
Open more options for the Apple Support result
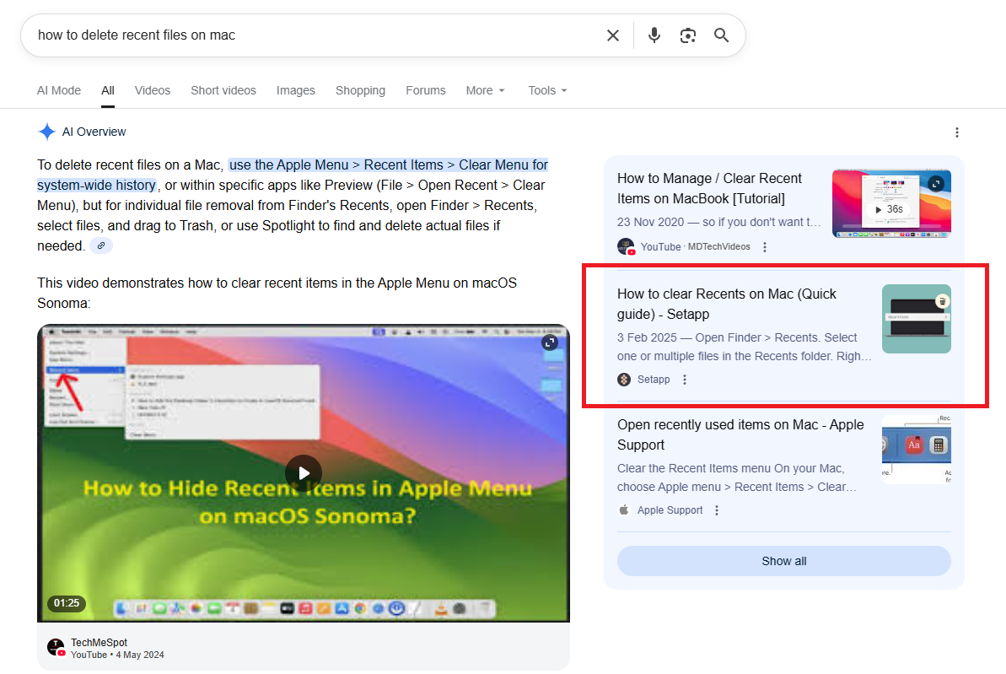[717, 510]
